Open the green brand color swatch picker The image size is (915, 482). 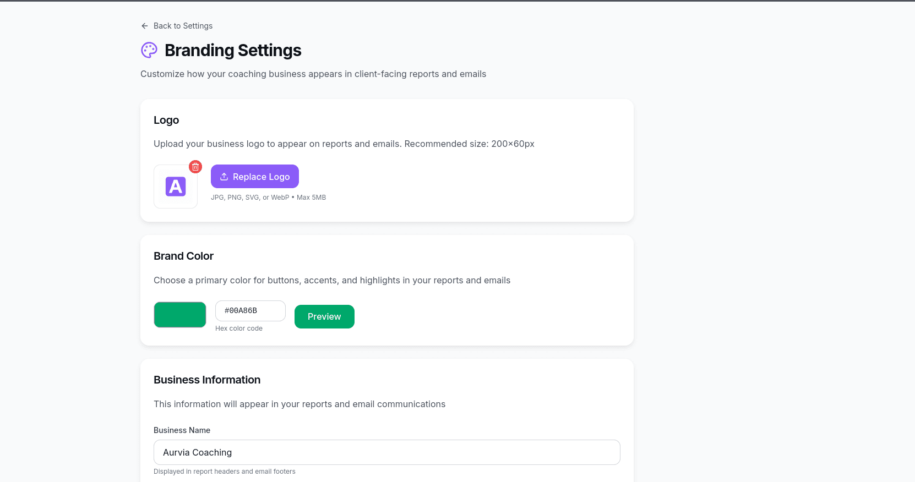point(180,315)
